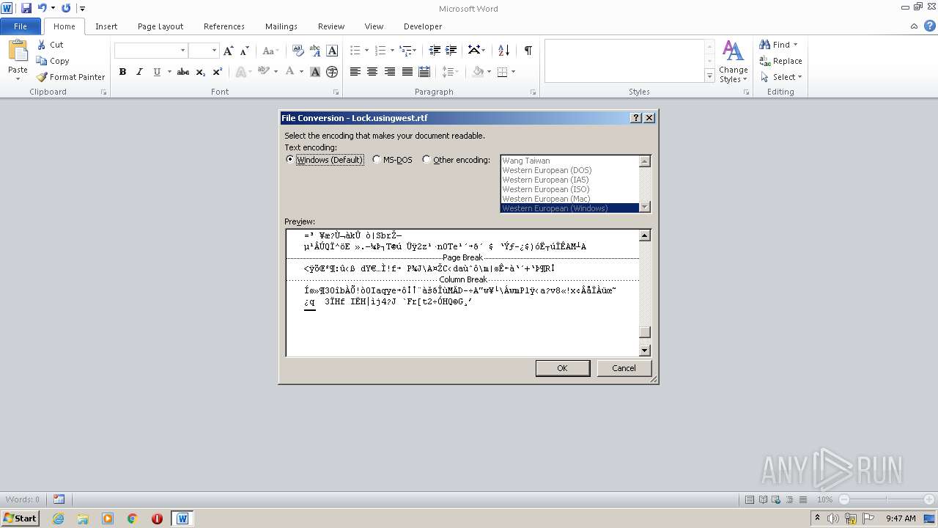Justify the text alignment
The height and width of the screenshot is (528, 938).
407,72
